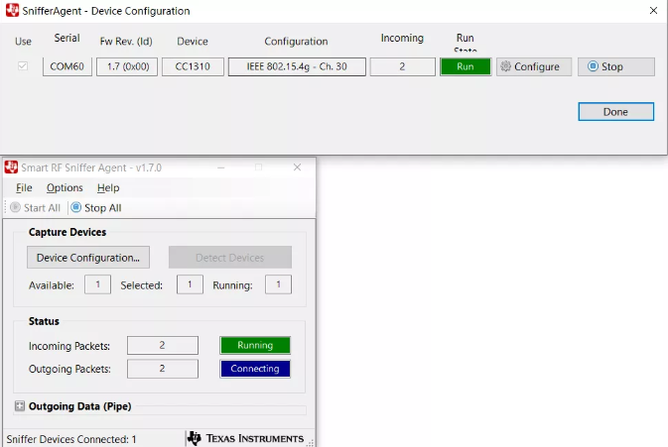Image resolution: width=668 pixels, height=447 pixels.
Task: Click the Texas Instruments logo
Action: coord(246,438)
